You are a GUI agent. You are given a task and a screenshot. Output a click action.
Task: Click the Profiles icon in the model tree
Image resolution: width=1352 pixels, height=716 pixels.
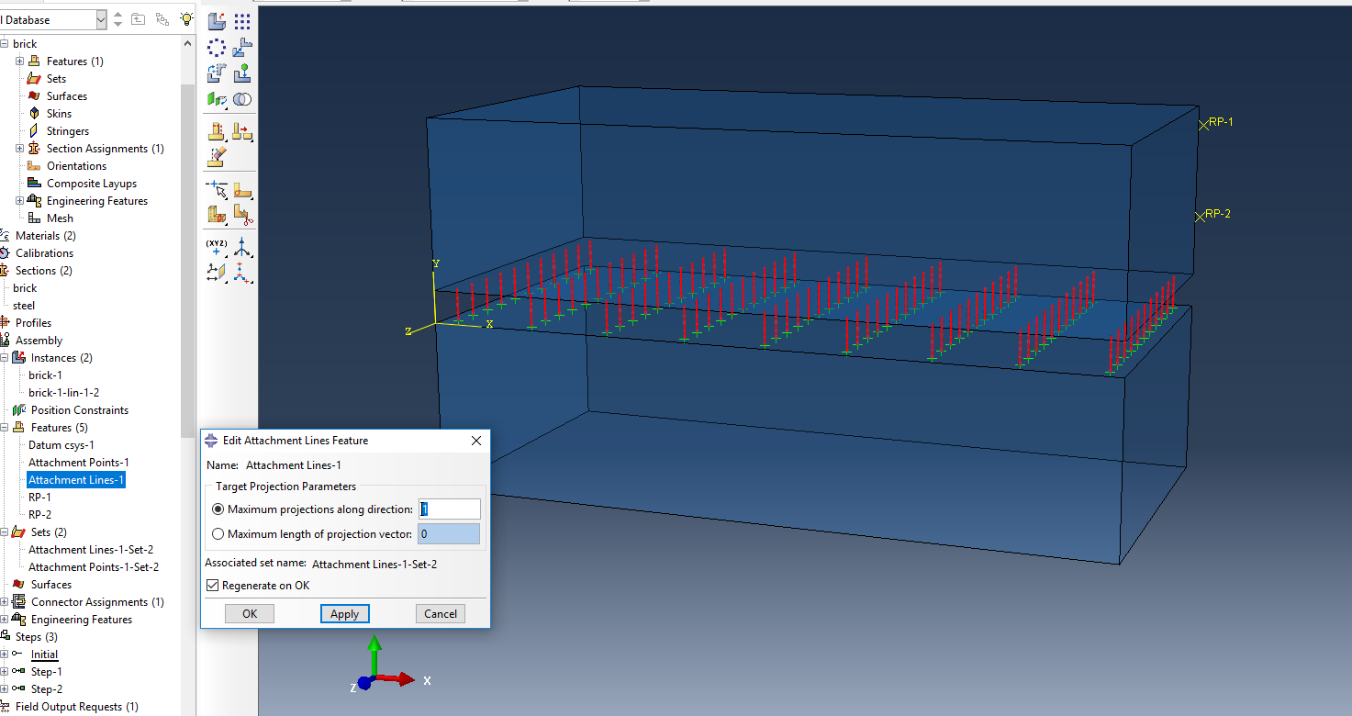click(x=5, y=323)
